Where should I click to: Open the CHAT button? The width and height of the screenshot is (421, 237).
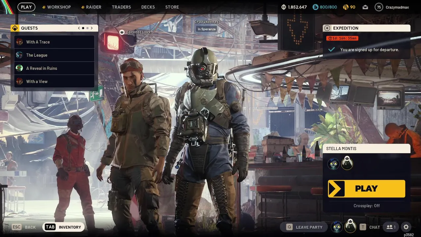pos(370,227)
